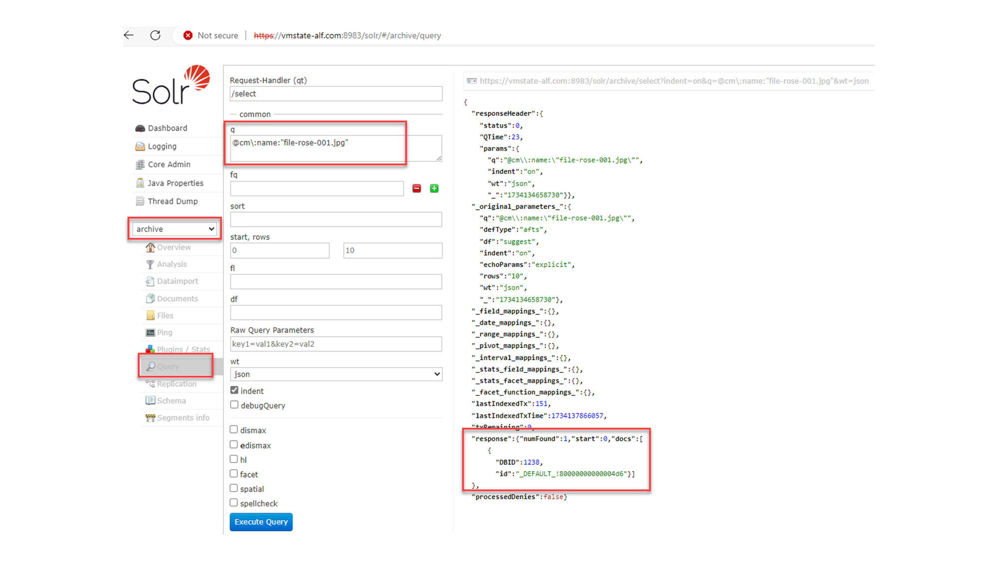Click the sort input field
Screen dimensions: 998x561
click(x=336, y=219)
